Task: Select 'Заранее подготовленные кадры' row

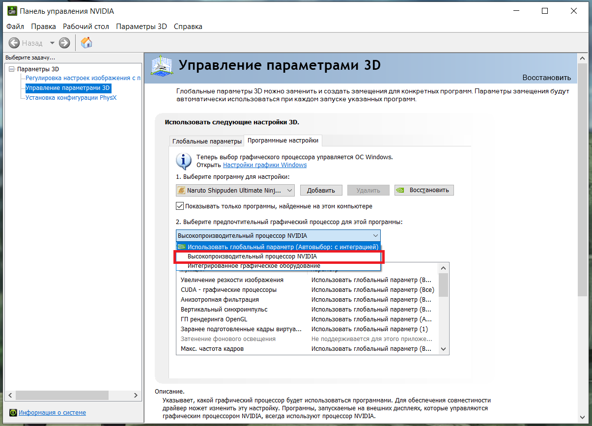Action: pos(307,329)
